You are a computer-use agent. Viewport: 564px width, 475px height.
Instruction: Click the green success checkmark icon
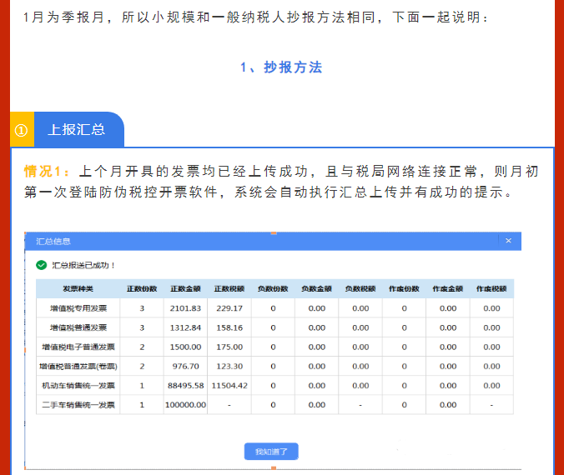[x=41, y=265]
